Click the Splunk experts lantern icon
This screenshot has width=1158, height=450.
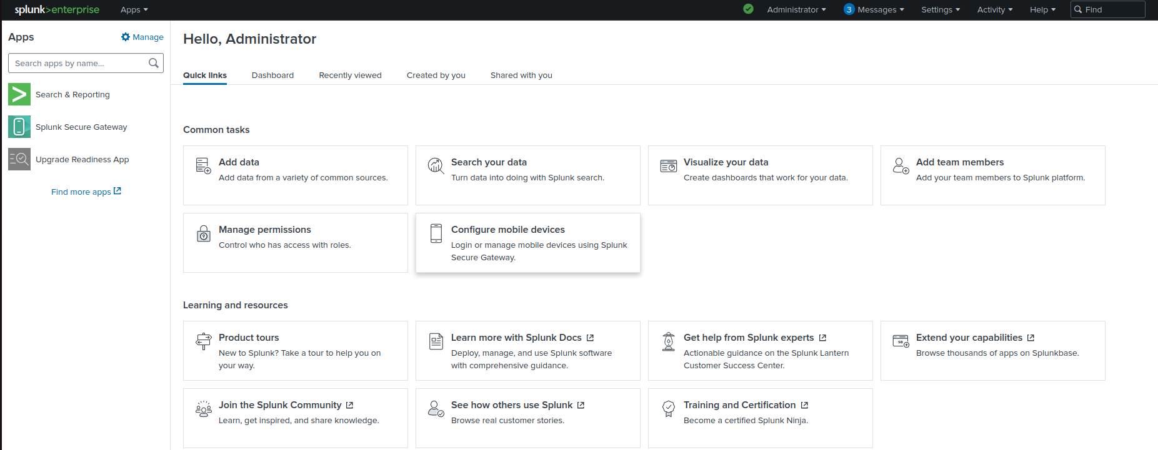tap(669, 341)
